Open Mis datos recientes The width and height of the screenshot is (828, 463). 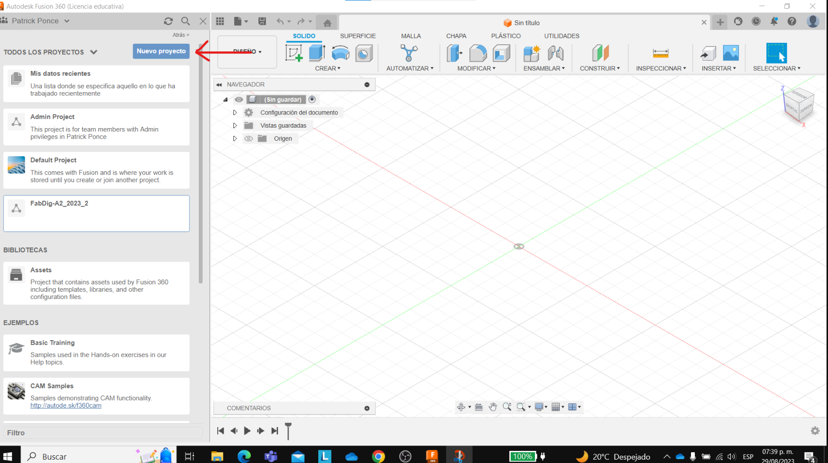[x=96, y=83]
